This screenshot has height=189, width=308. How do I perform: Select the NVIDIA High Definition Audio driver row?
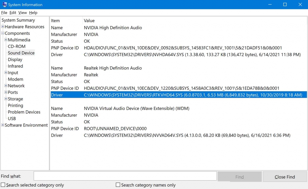point(150,55)
